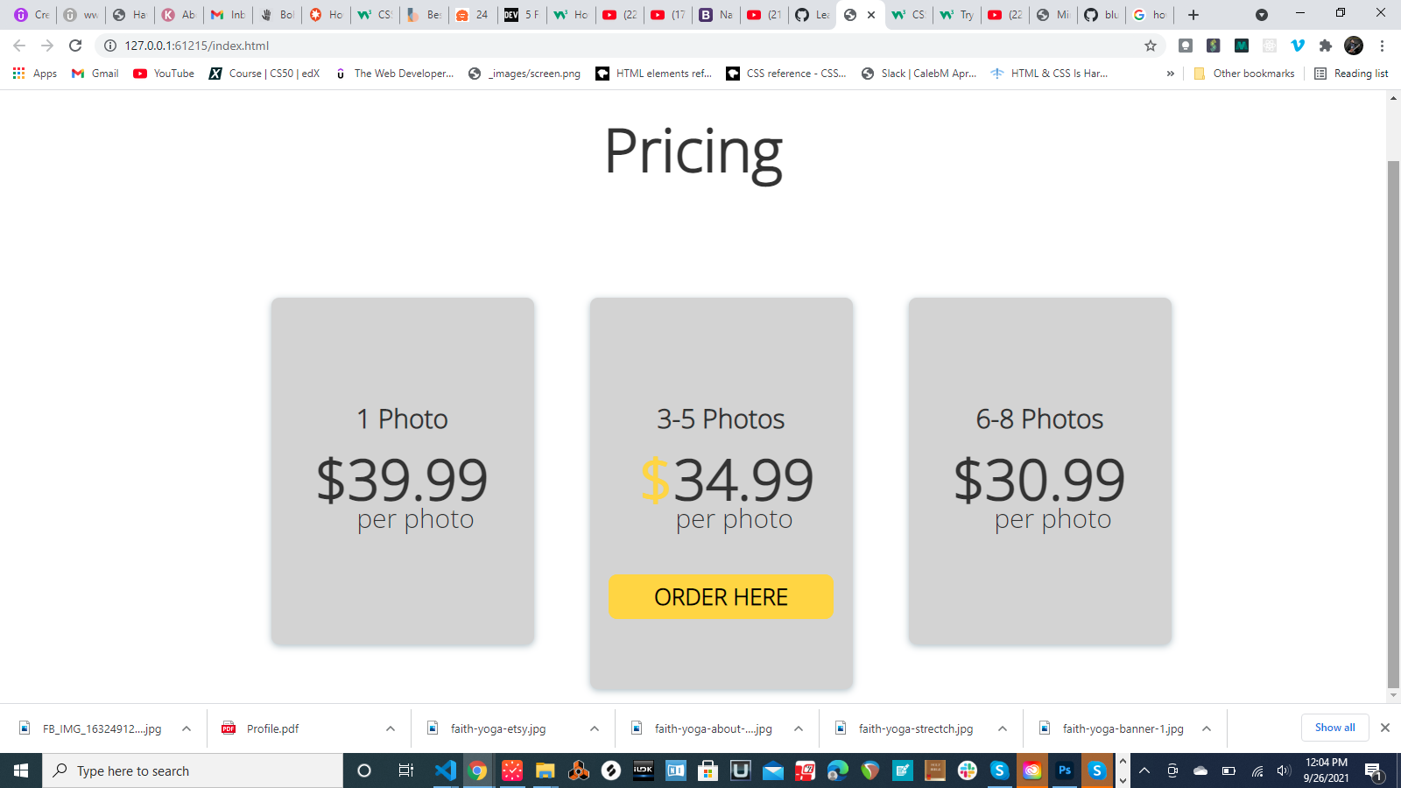Toggle the bookmark star for this page
The width and height of the screenshot is (1401, 788).
coord(1149,46)
